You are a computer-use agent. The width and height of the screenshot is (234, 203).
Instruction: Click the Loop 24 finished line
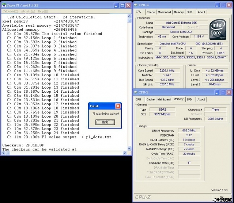[x=43, y=133]
